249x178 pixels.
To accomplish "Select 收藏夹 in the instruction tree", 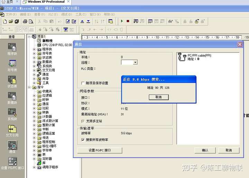I will click(x=47, y=91).
